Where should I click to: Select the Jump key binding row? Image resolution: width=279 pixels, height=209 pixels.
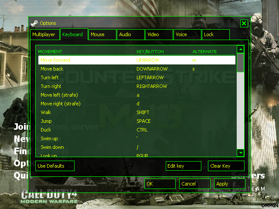135,121
